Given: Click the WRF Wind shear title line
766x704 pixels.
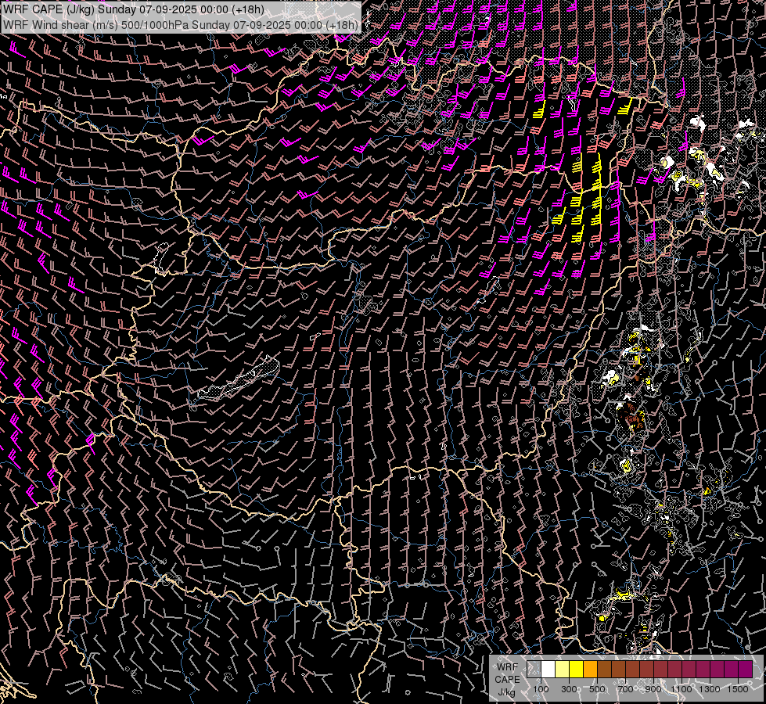Looking at the screenshot, I should click(x=180, y=25).
